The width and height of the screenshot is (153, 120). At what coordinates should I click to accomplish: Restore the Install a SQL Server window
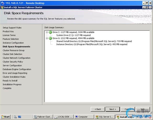tap(147, 7)
